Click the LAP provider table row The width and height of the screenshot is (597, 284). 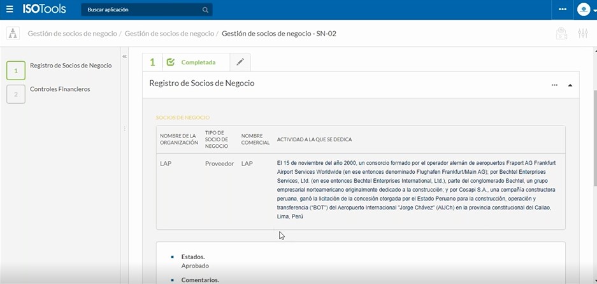tap(360, 190)
